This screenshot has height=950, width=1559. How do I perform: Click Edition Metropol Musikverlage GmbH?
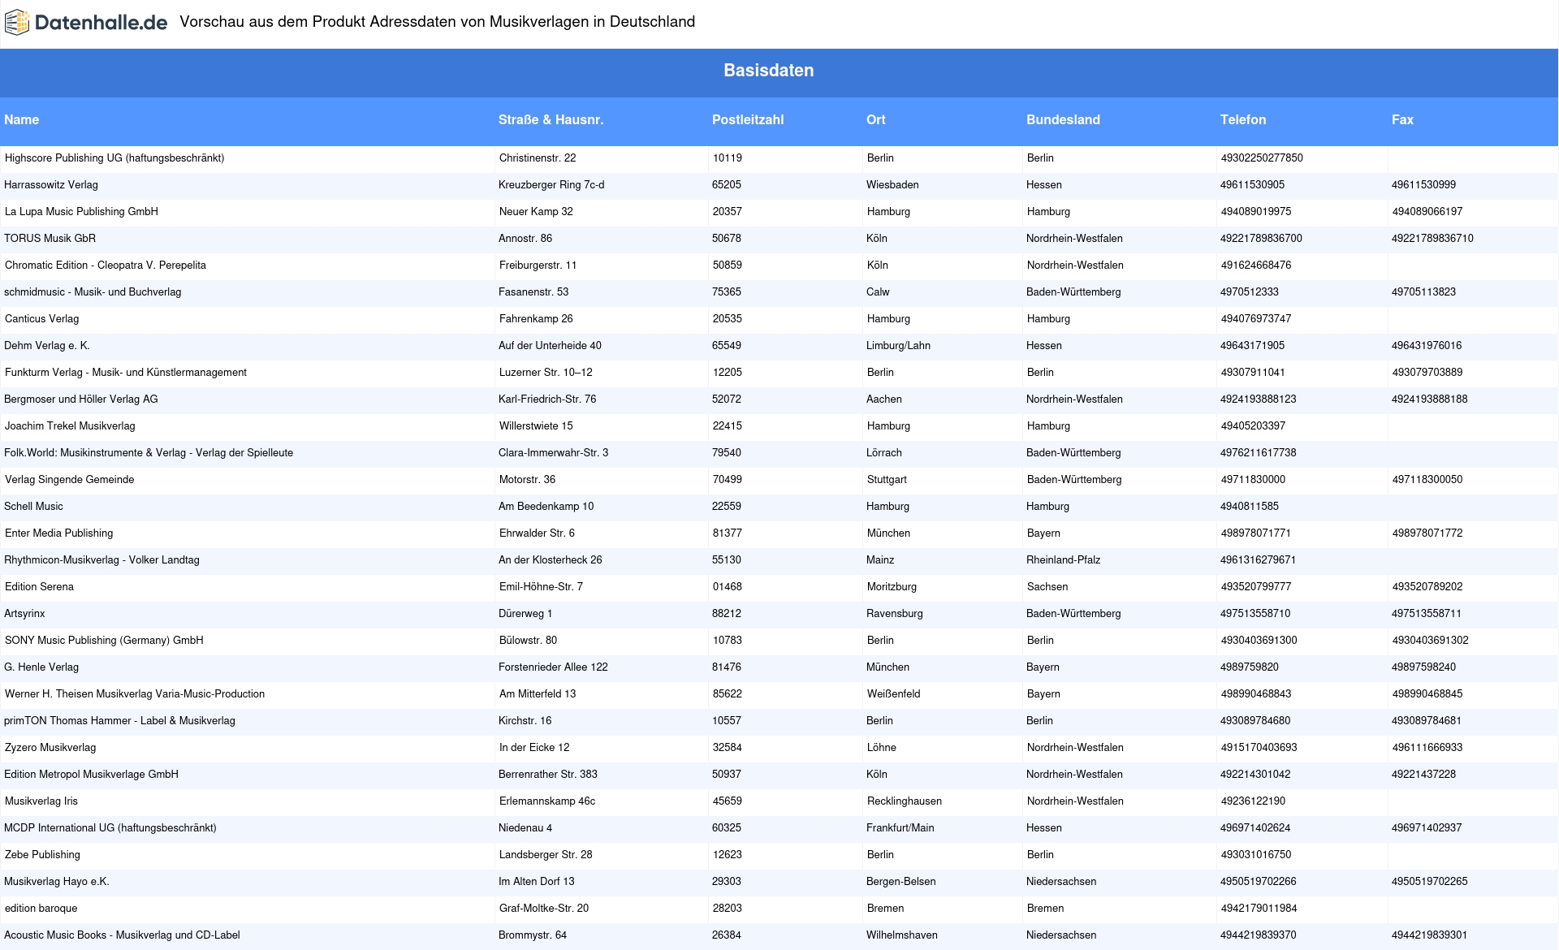(91, 775)
